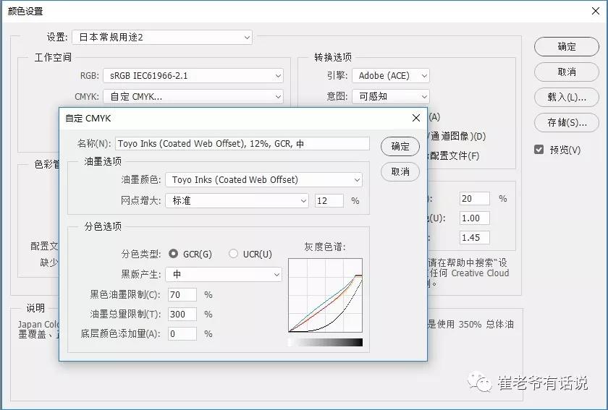
Task: Select the UCR(U) separation type
Action: click(x=233, y=254)
